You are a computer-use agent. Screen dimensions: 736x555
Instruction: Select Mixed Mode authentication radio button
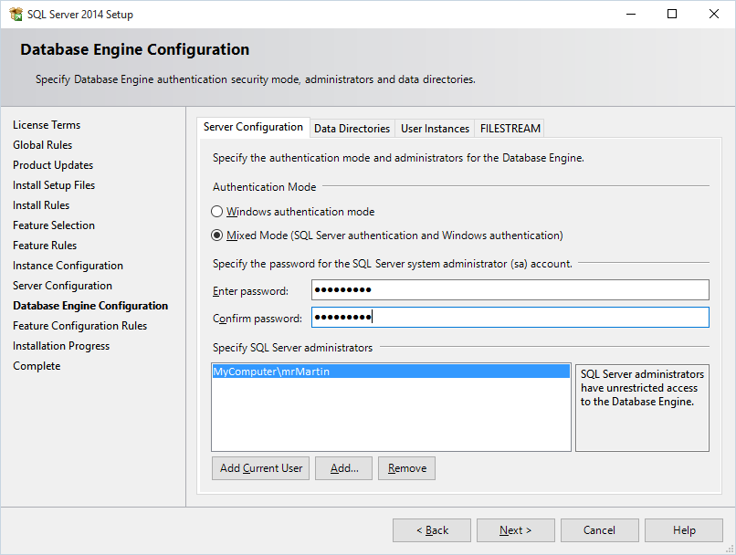tap(216, 235)
